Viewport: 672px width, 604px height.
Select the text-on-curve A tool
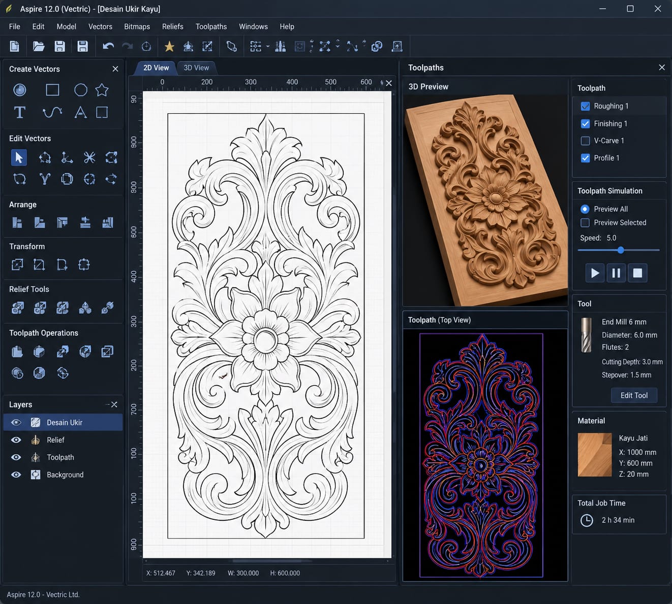[x=80, y=112]
